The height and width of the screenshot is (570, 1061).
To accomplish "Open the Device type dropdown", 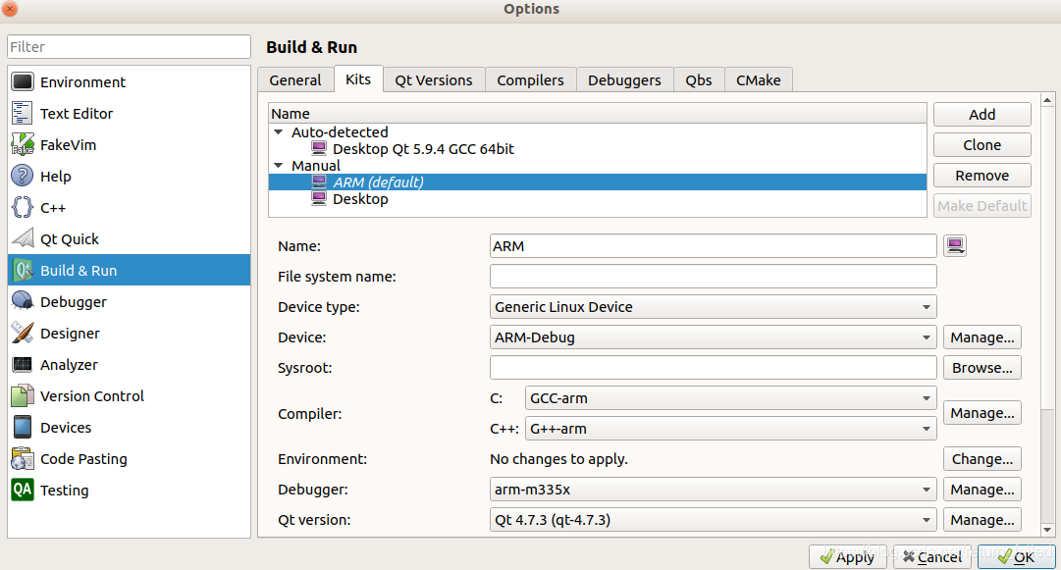I will point(714,307).
